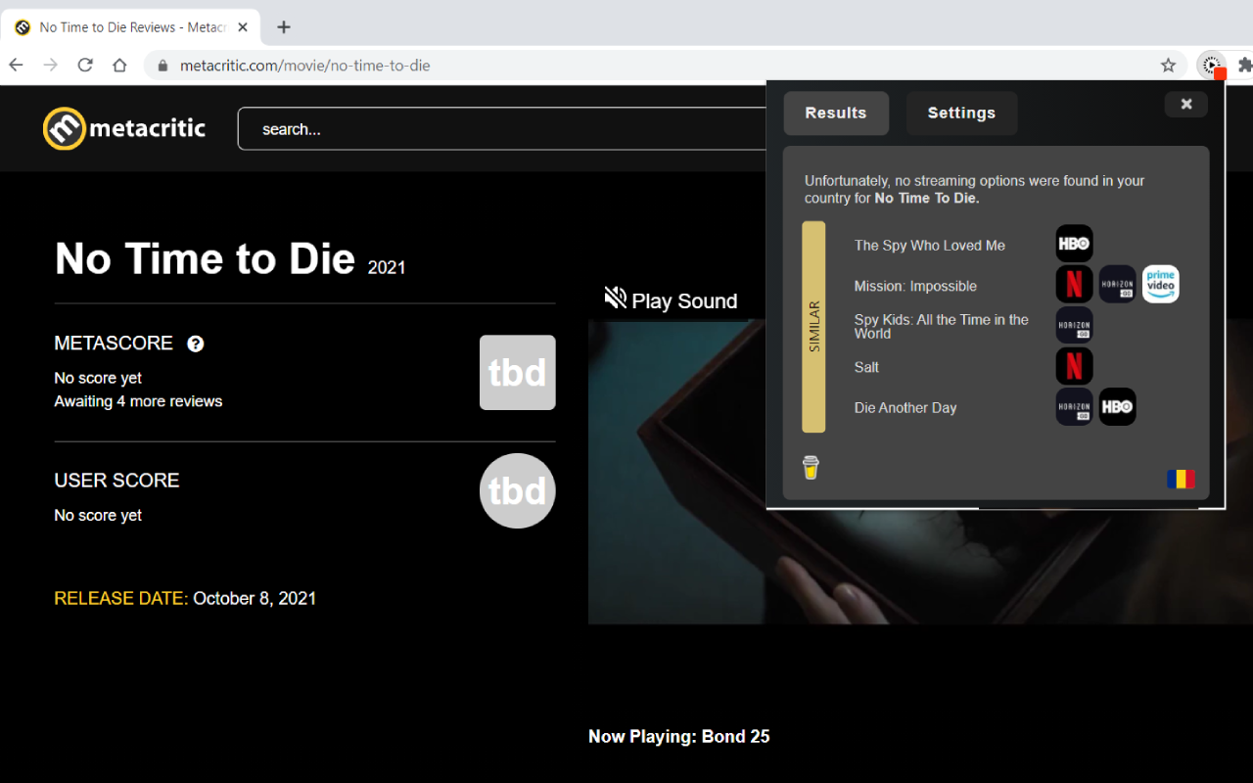This screenshot has height=783, width=1253.
Task: Open a new browser tab
Action: [x=284, y=27]
